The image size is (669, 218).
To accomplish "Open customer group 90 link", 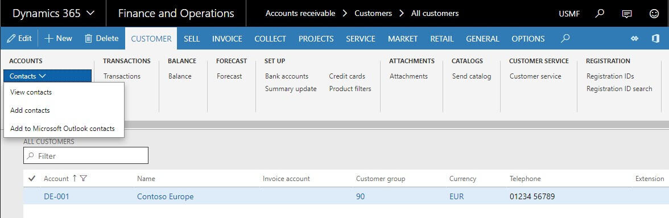I will [361, 197].
